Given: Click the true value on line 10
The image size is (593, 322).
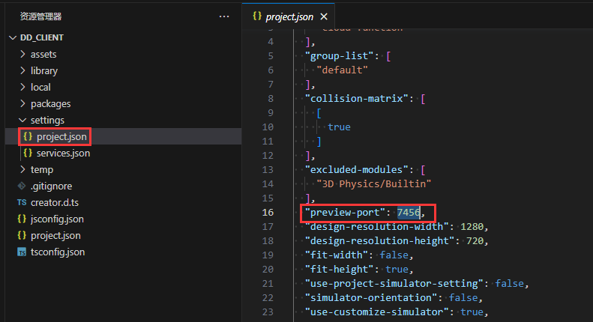Looking at the screenshot, I should (x=339, y=127).
